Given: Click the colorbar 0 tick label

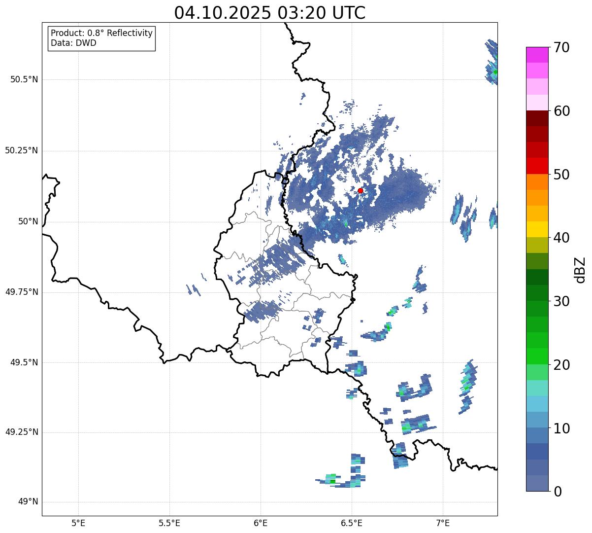Looking at the screenshot, I should [558, 492].
